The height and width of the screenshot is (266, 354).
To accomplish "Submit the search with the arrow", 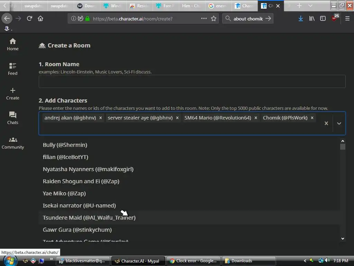I will [268, 19].
